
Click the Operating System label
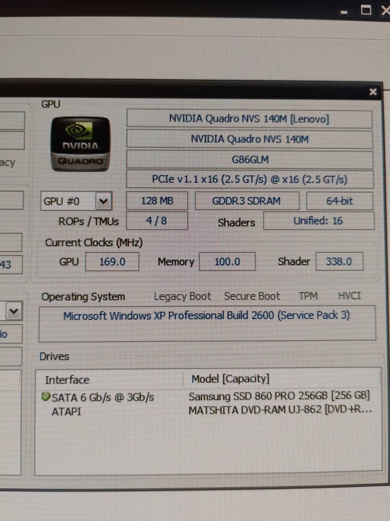[83, 297]
